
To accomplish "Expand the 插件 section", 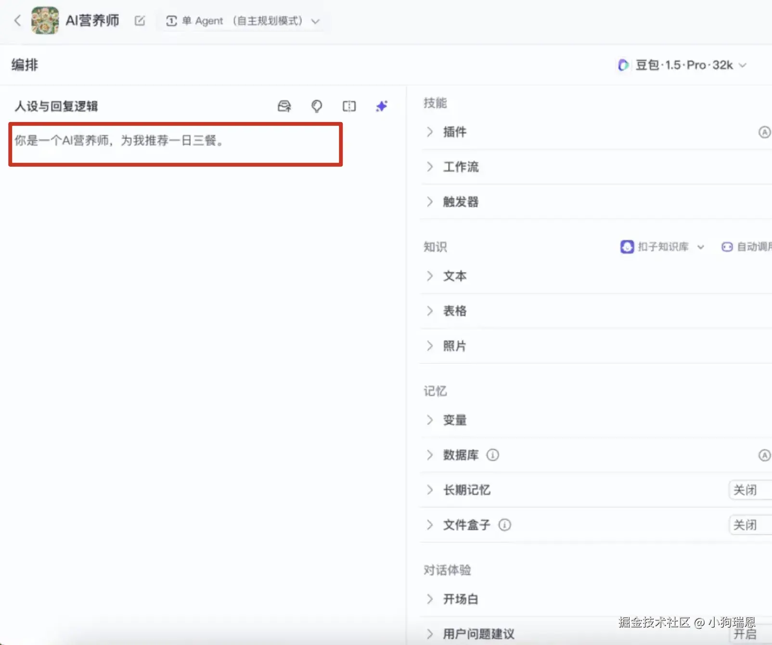I will point(430,132).
